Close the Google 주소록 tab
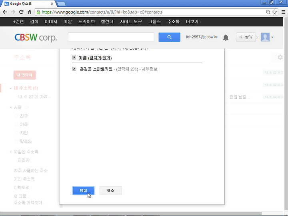Screen dimensions: 288x216 [52, 4]
